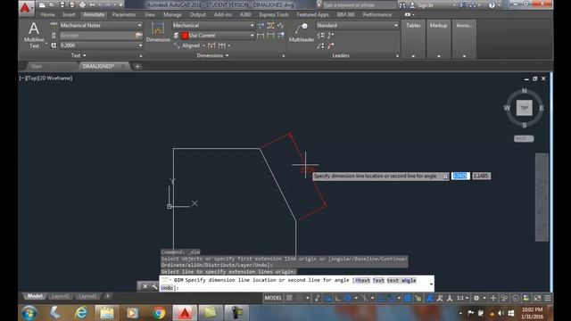The height and width of the screenshot is (321, 571).
Task: Click the Dimension Break icon
Action: coord(261,26)
